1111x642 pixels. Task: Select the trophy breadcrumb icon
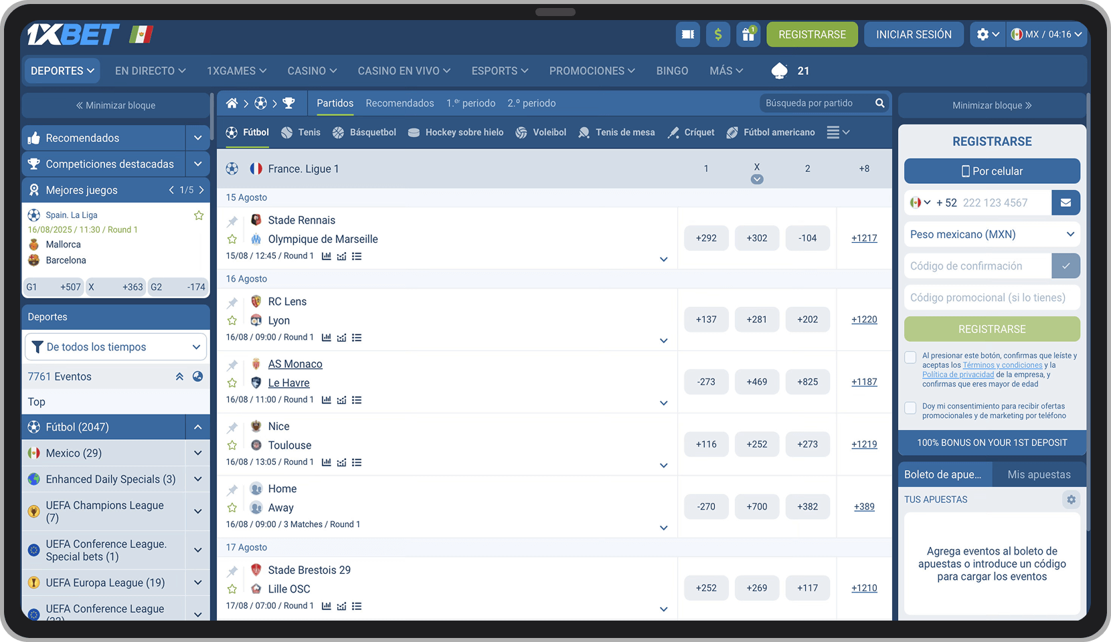click(288, 103)
